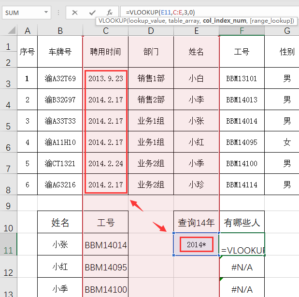Click name cell 小李
Viewport: 299px width, 297px height.
[x=196, y=99]
